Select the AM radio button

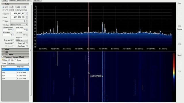tap(10, 7)
